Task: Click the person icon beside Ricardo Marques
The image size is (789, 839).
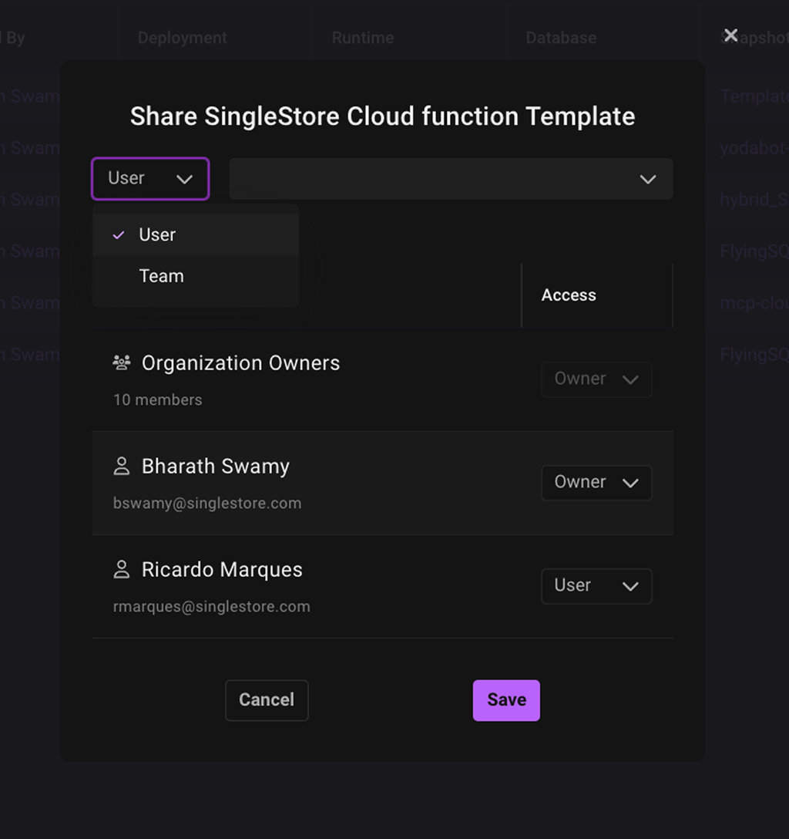Action: pyautogui.click(x=122, y=569)
